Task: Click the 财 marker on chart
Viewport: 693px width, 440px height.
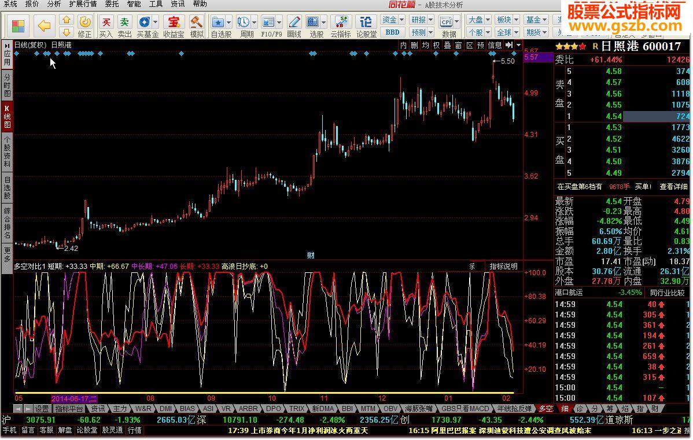Action: [x=311, y=256]
